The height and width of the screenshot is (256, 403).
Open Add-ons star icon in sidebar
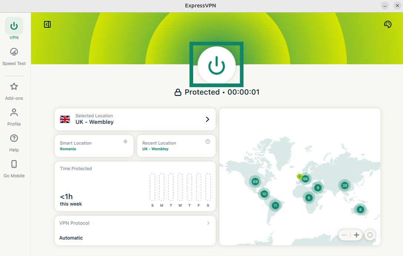click(x=14, y=91)
